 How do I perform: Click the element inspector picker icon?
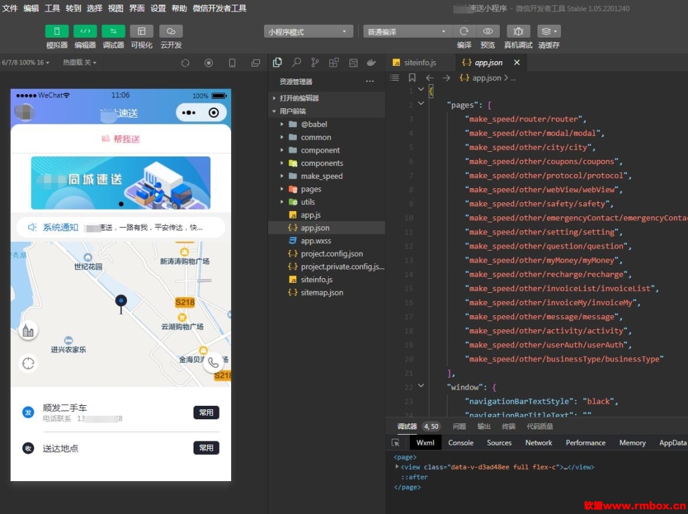tap(395, 443)
